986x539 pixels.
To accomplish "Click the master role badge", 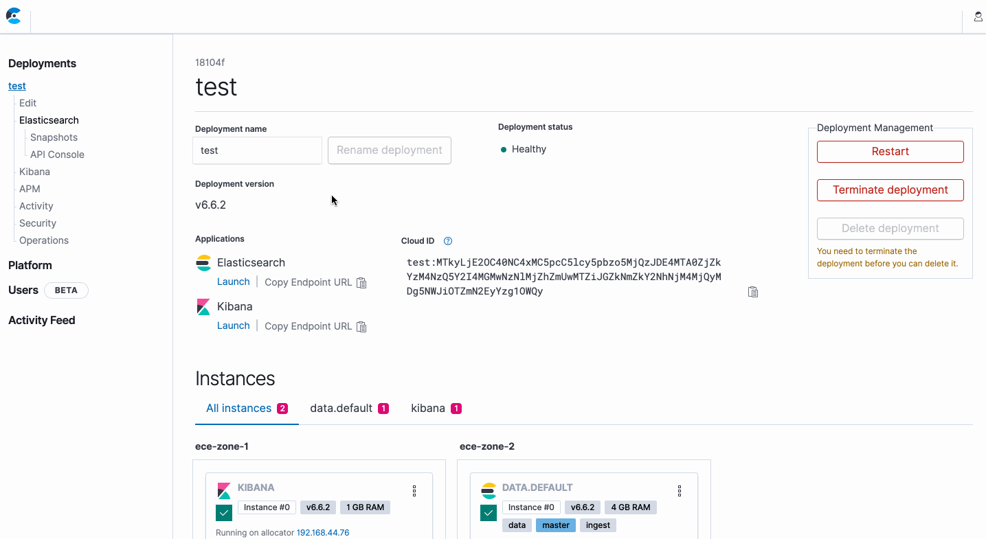I will pos(556,525).
